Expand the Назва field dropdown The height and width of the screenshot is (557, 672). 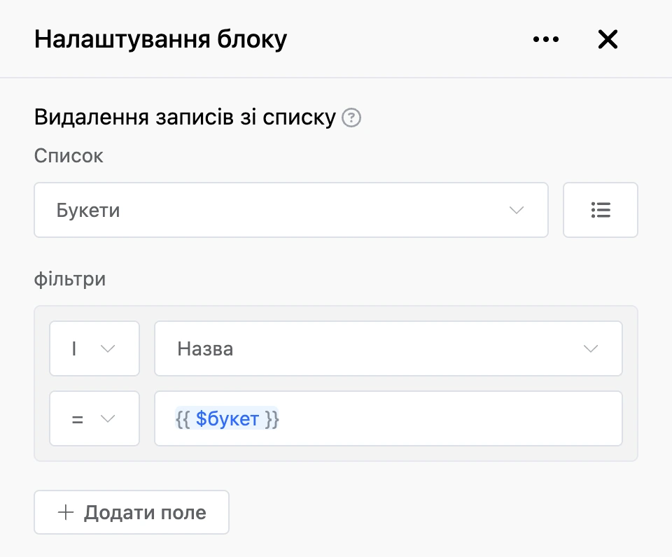[x=388, y=348]
